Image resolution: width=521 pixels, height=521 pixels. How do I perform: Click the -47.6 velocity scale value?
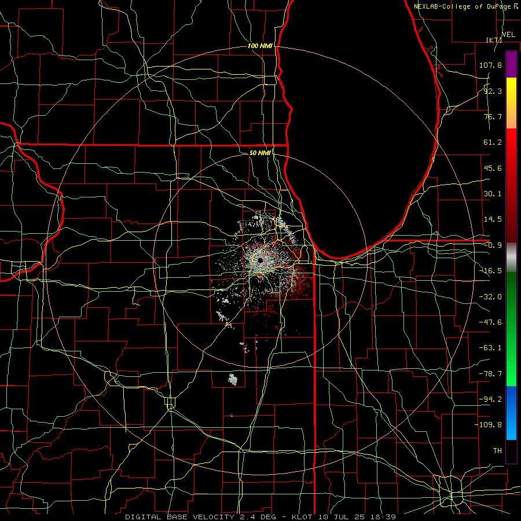tap(490, 322)
